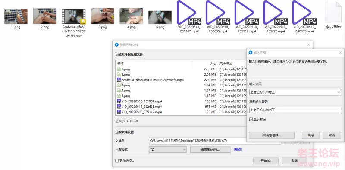Click the 1.18 MB size cell

(210, 96)
